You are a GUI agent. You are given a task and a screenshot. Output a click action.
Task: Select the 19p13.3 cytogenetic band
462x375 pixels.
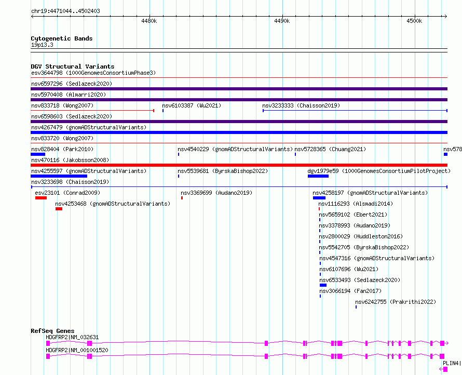click(x=239, y=50)
